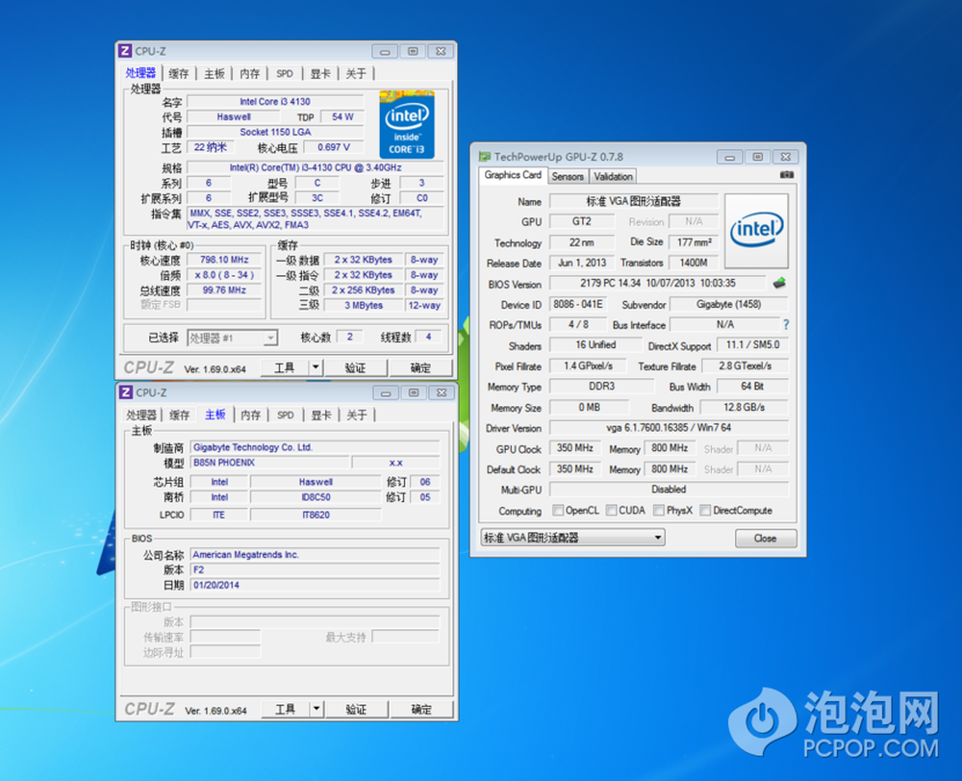Click the GPU-Z screenshot camera icon
The width and height of the screenshot is (962, 781).
[787, 175]
